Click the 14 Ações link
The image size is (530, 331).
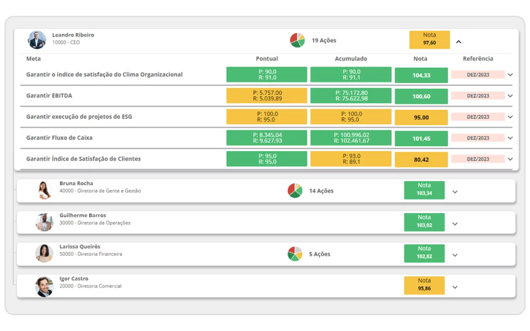tap(321, 191)
